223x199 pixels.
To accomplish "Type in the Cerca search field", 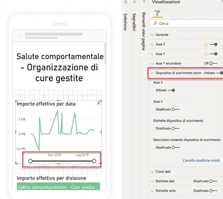I will pyautogui.click(x=186, y=23).
